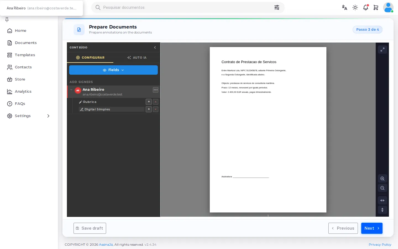
Task: Click the Prepare Documents header icon
Action: click(x=79, y=30)
